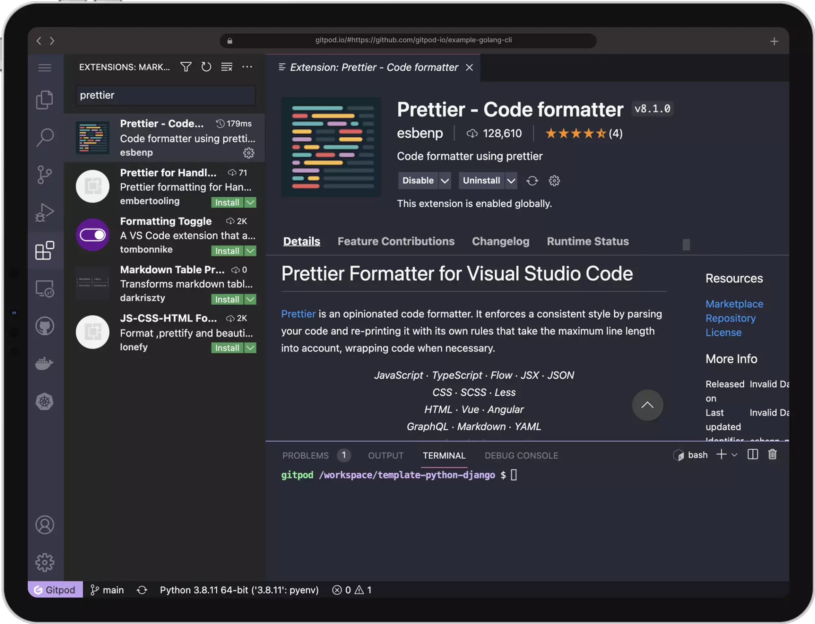
Task: Click the extensions search input field
Action: click(165, 95)
